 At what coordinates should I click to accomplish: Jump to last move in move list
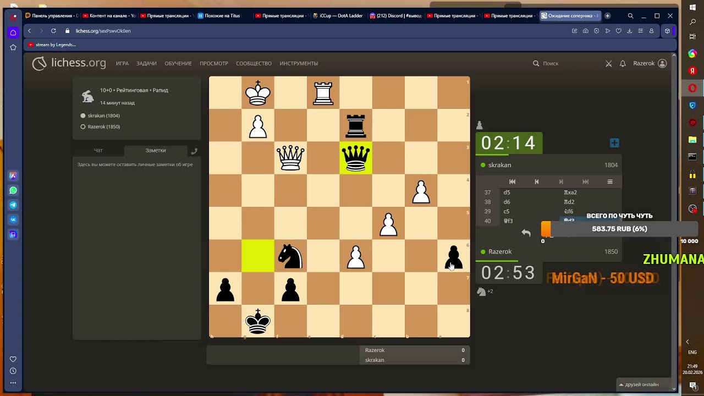click(585, 182)
